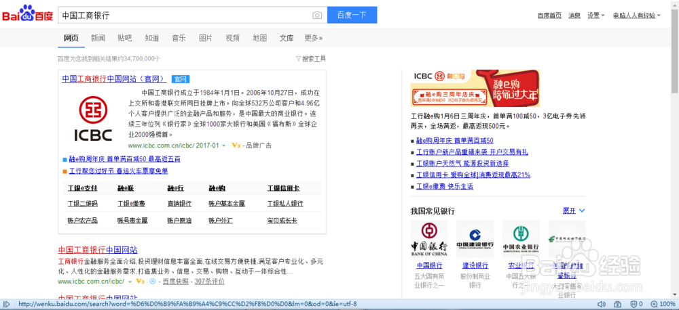This screenshot has width=679, height=310.
Task: Open the 307条评价 reviews link
Action: [x=210, y=282]
